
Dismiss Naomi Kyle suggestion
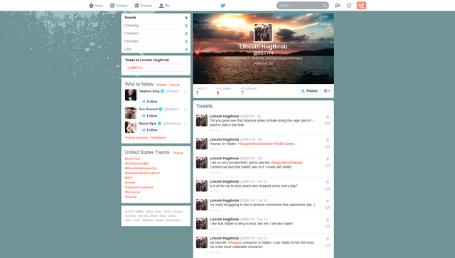[185, 124]
